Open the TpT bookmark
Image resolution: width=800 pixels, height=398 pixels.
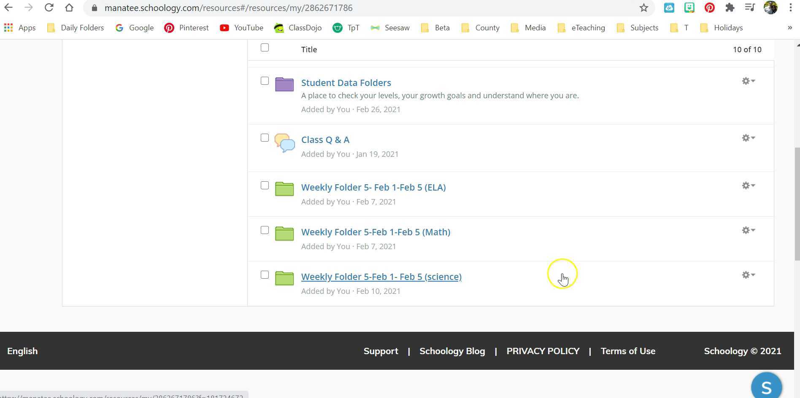346,27
